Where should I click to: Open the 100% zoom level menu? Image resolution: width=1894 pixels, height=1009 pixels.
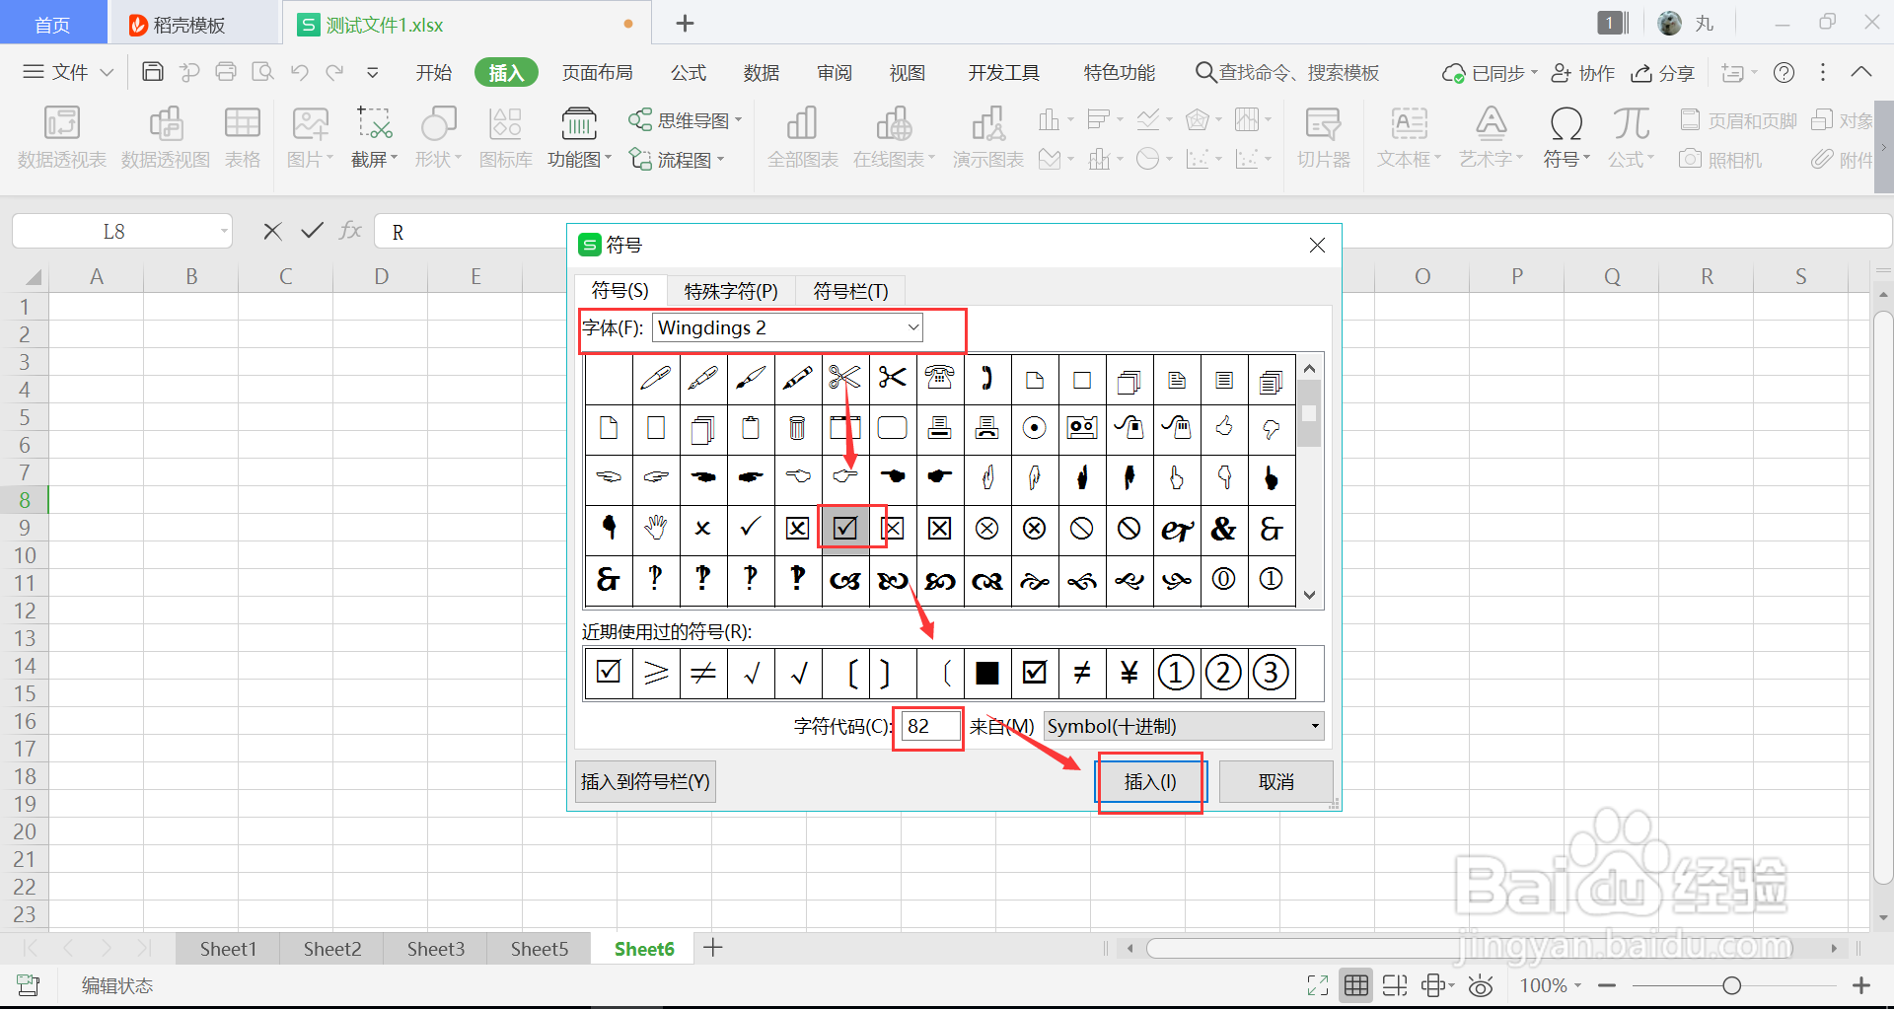point(1550,985)
